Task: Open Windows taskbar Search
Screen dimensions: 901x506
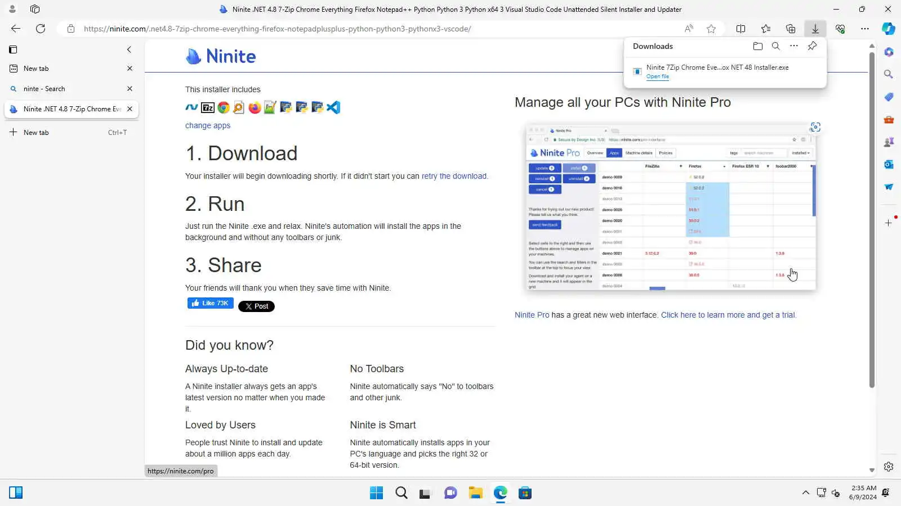Action: pos(401,493)
